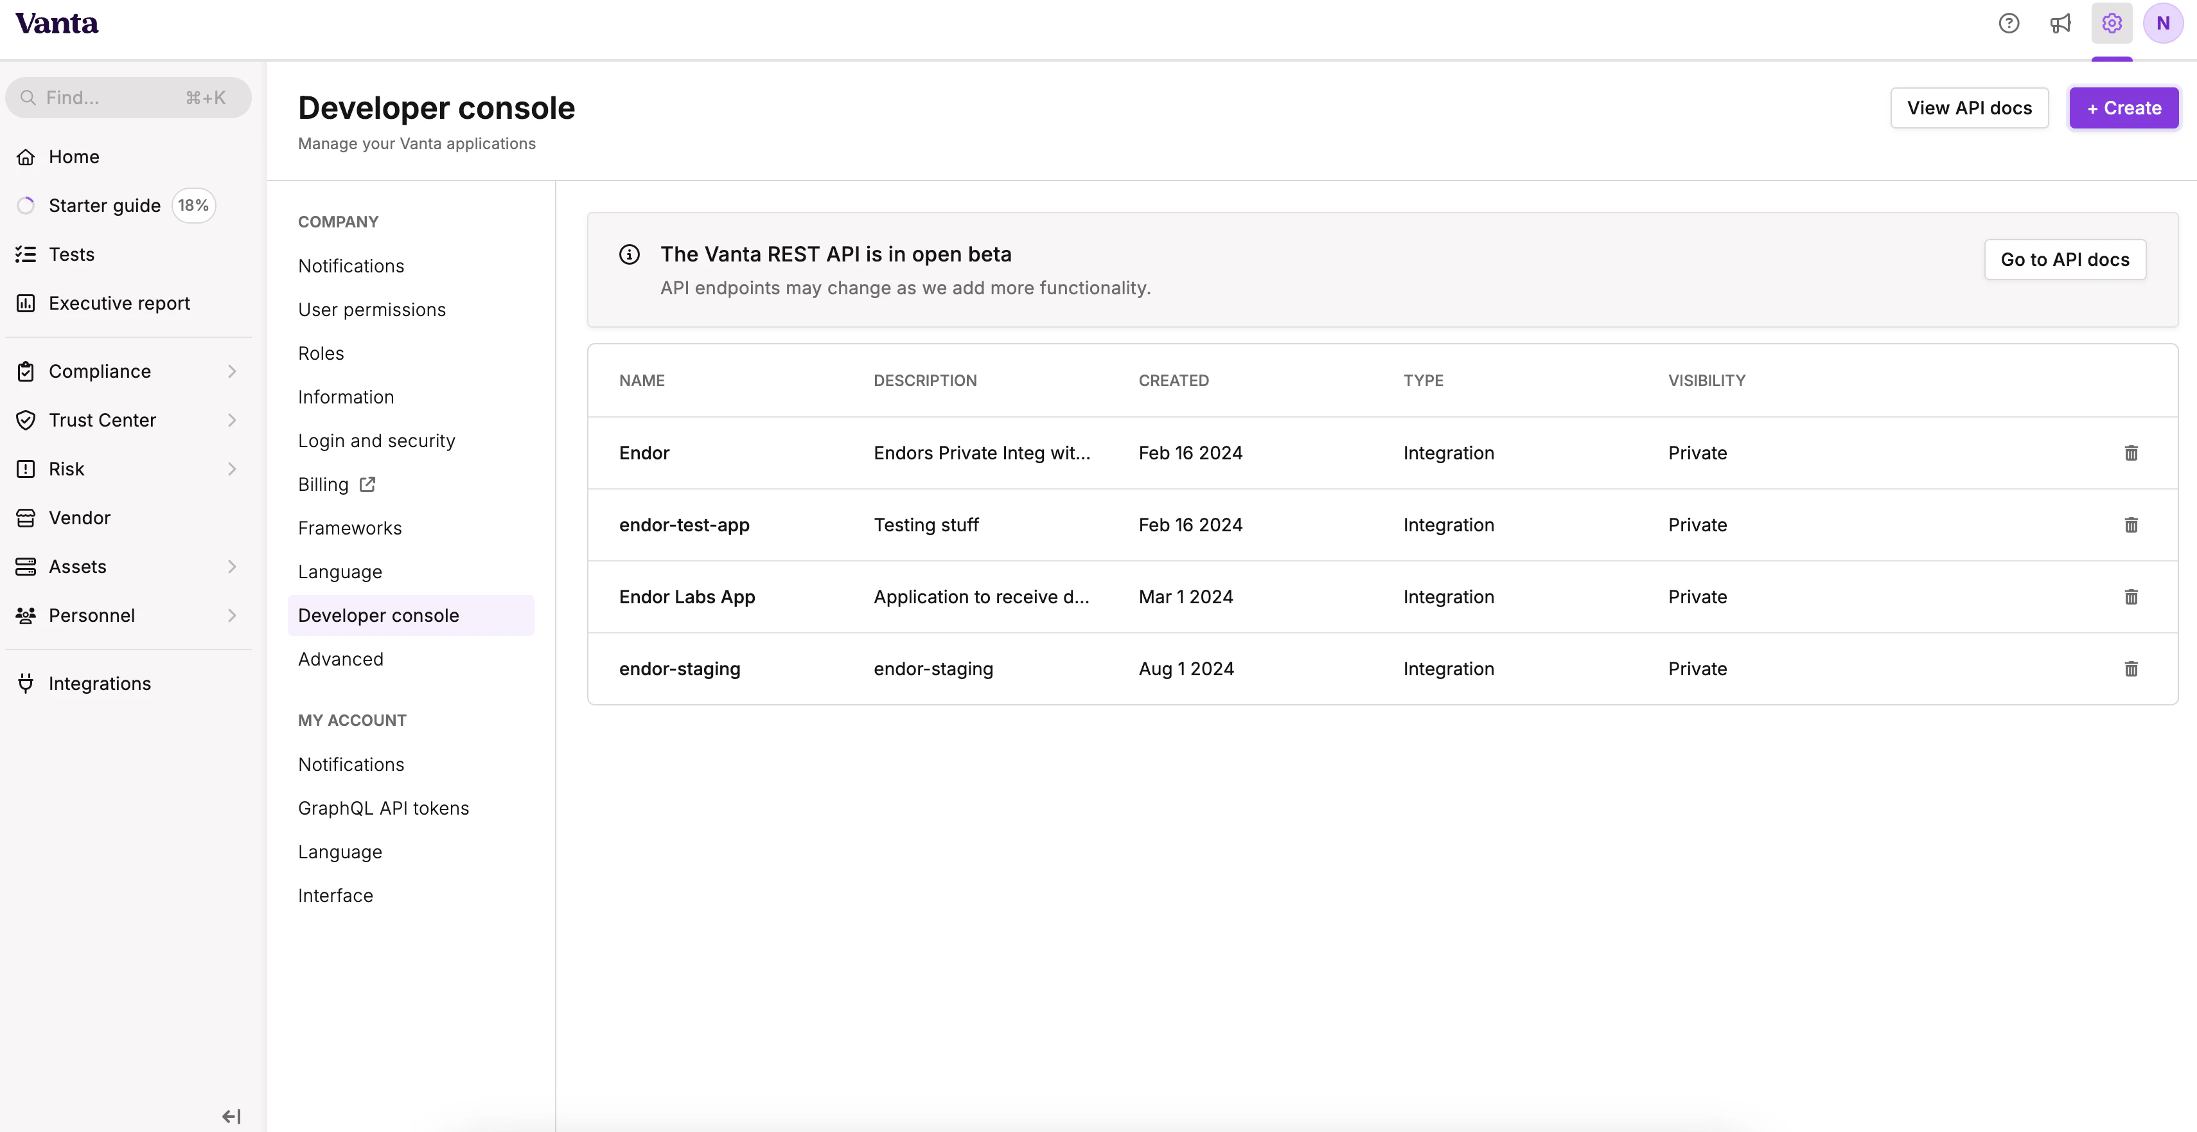Click the + Create button
The width and height of the screenshot is (2197, 1132).
(x=2124, y=107)
